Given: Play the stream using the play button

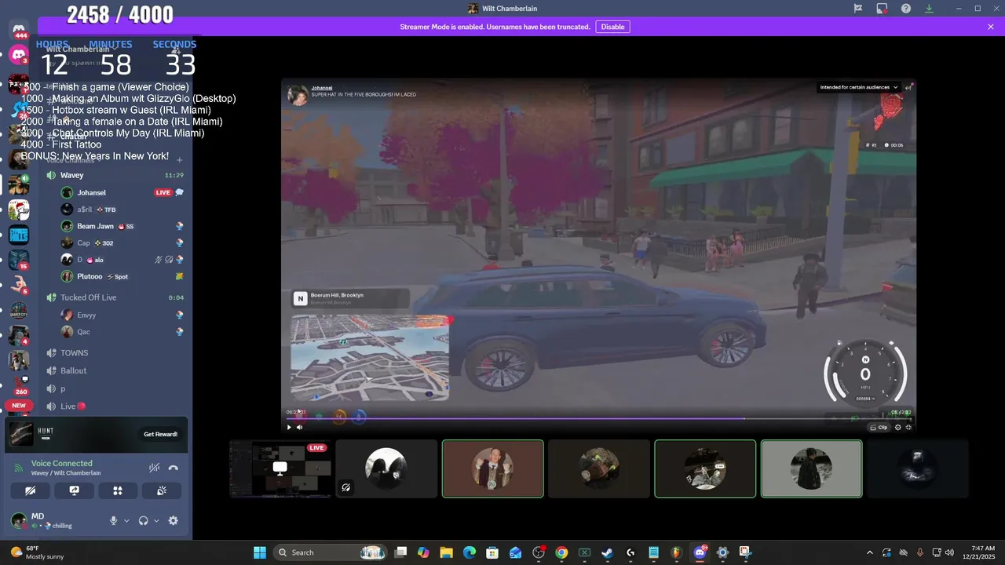Looking at the screenshot, I should (x=289, y=427).
